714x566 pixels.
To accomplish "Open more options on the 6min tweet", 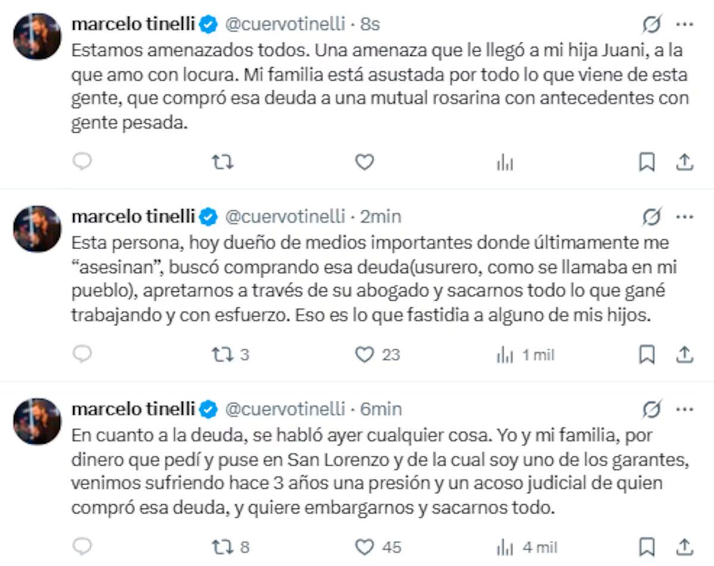I will [685, 410].
